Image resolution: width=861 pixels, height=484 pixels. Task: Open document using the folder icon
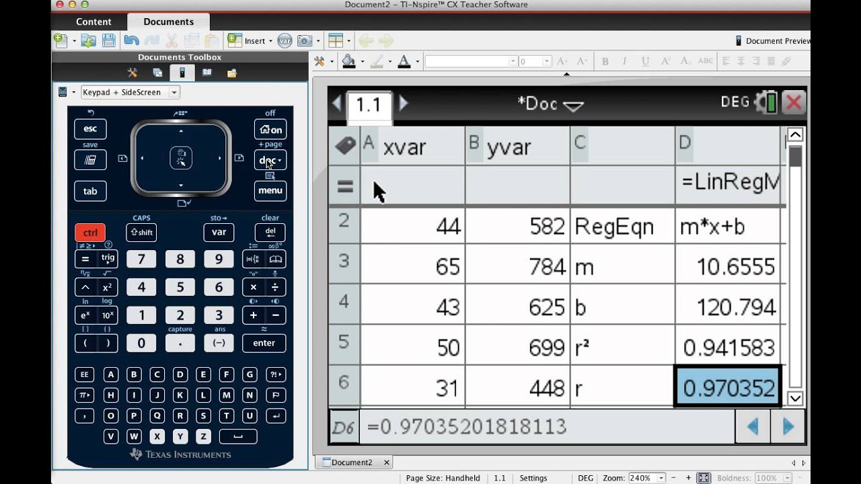tap(88, 40)
